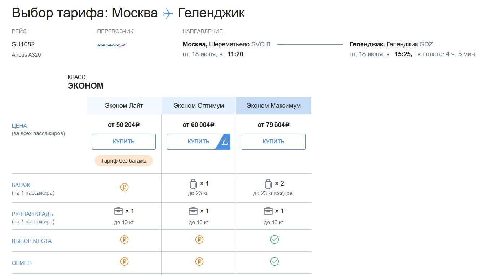Screen dimensions: 481x275
Task: Click the paid exchange ruble icon for Эконом Оптимум
Action: pos(199,262)
